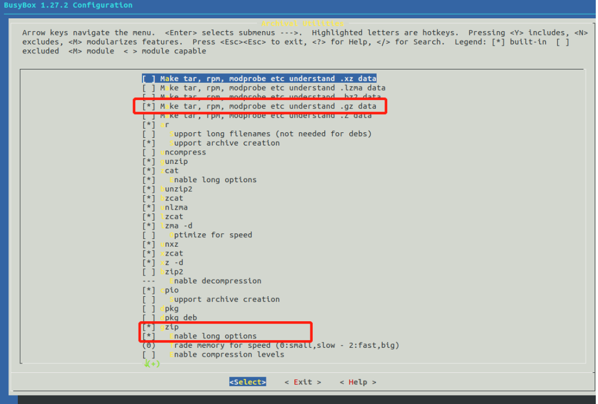The height and width of the screenshot is (404, 598).
Task: Toggle the bzcat applet
Action: [162, 198]
